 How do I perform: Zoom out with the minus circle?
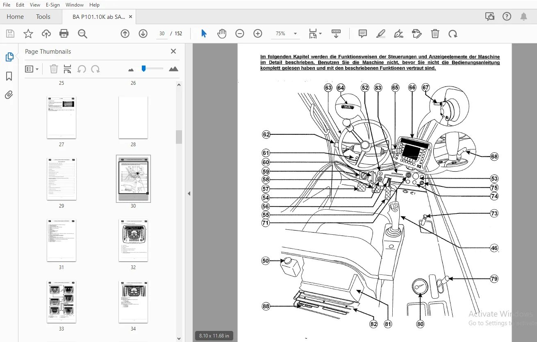click(x=240, y=34)
